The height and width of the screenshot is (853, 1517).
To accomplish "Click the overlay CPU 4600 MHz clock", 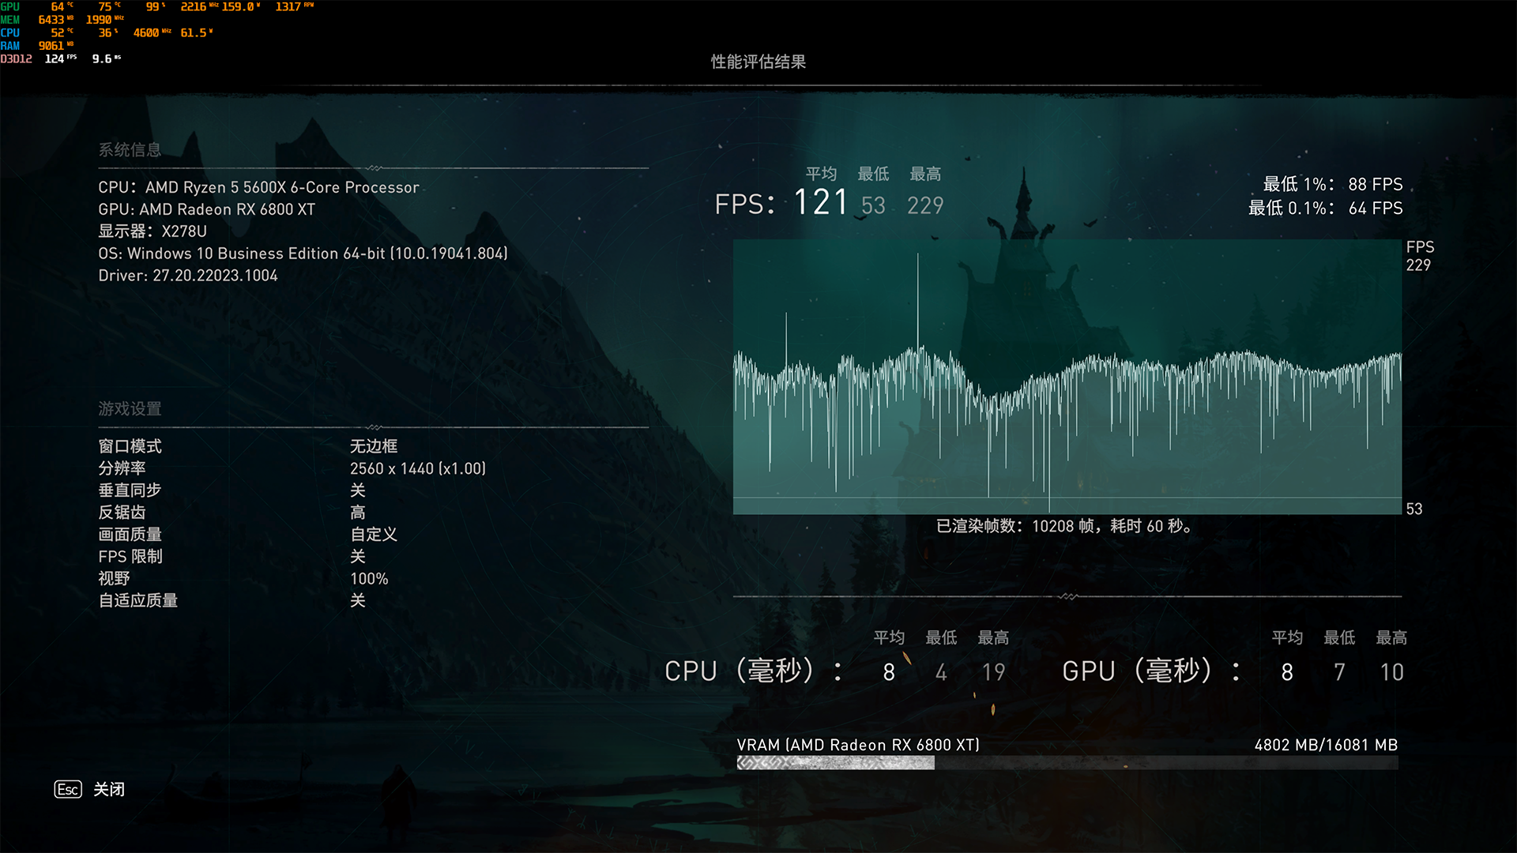I will click(x=152, y=32).
